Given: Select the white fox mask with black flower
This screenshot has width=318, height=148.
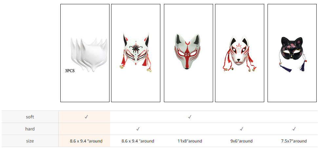Looking at the screenshot, I should tap(136, 53).
